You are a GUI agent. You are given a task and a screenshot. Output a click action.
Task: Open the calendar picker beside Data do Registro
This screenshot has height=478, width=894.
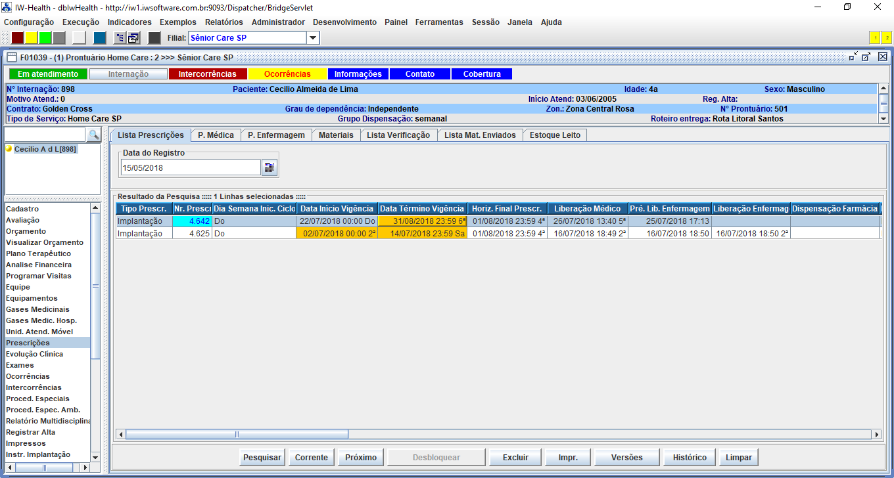click(270, 167)
